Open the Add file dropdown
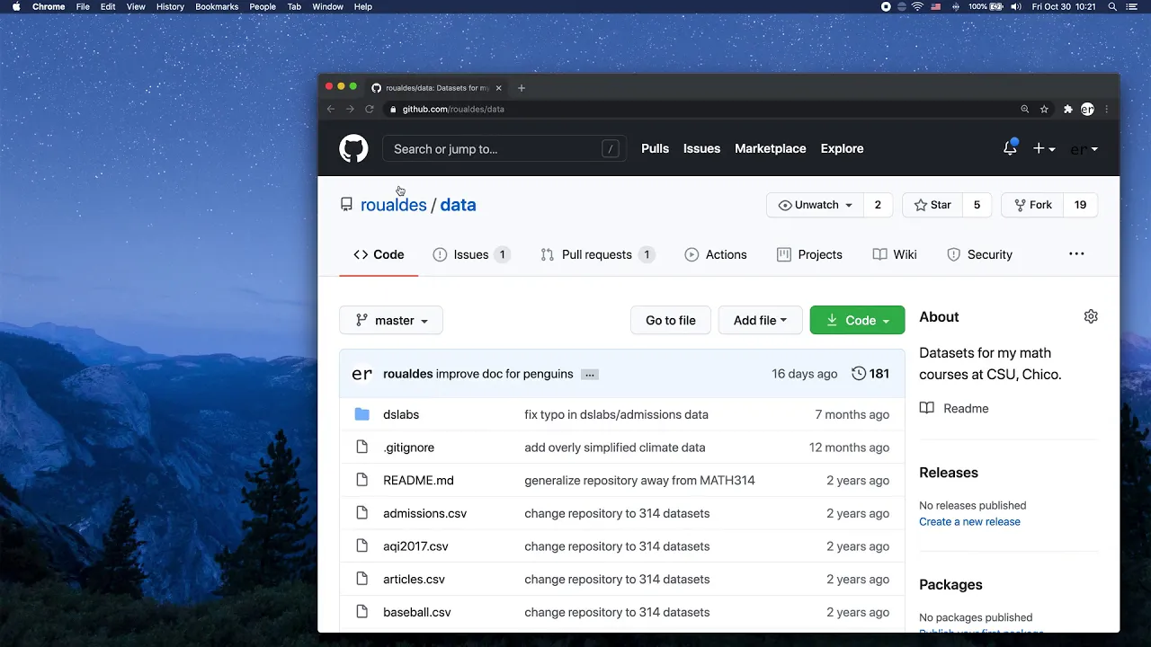Screen dimensions: 1151x647 [x=760, y=320]
